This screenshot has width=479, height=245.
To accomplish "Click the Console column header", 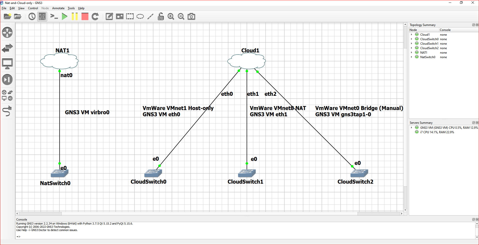I will [459, 30].
